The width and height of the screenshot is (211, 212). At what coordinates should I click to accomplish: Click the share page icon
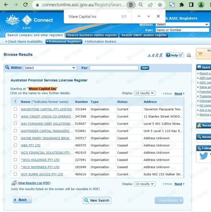point(150,5)
